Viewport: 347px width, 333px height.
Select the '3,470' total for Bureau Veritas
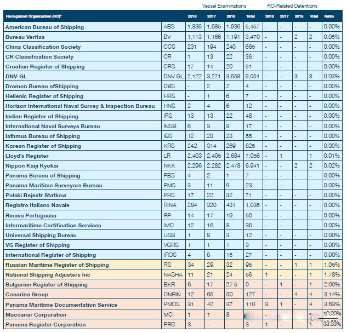[252, 37]
